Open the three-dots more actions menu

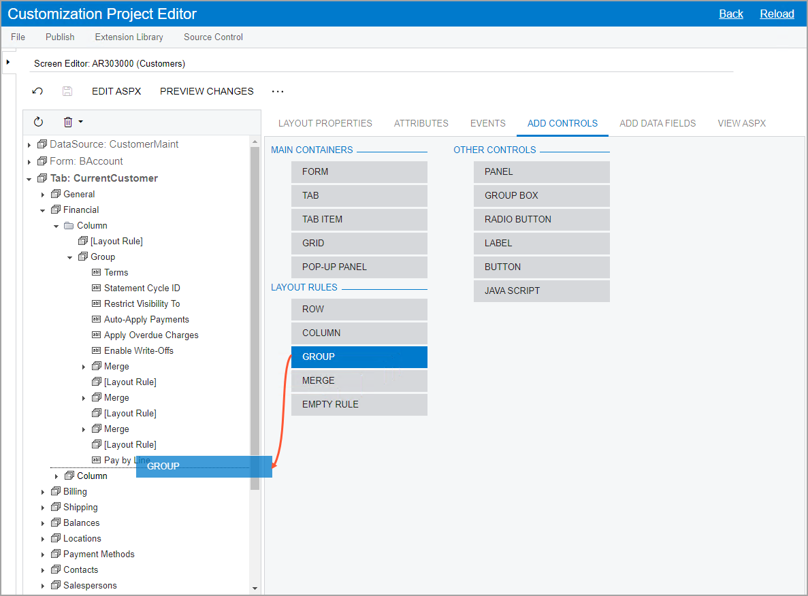[x=278, y=91]
